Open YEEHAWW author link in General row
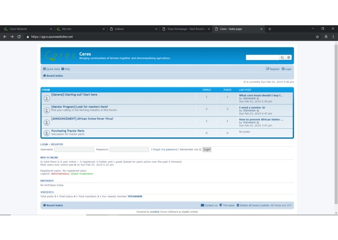 click(249, 98)
